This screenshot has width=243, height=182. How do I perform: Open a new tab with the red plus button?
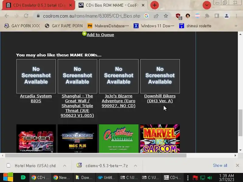click(155, 5)
